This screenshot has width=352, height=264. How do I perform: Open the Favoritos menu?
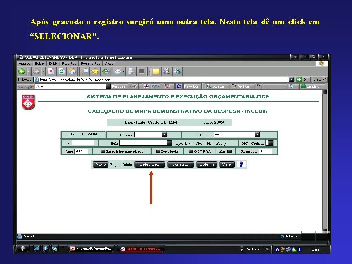tap(69, 63)
